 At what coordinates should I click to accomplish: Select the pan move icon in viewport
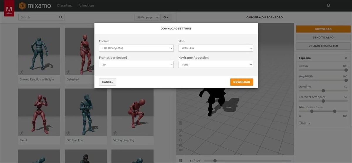tap(180, 135)
